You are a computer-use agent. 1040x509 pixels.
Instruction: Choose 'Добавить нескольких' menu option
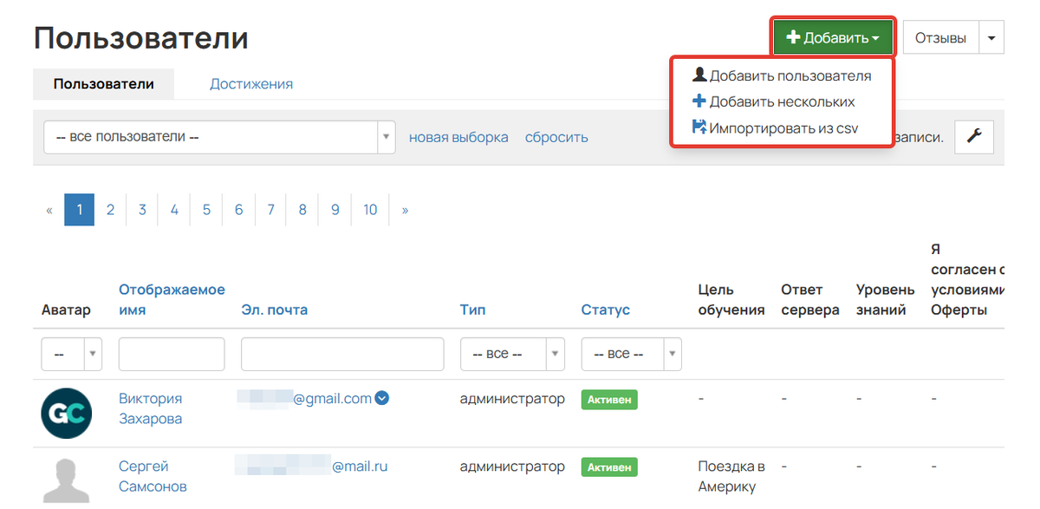click(x=773, y=102)
